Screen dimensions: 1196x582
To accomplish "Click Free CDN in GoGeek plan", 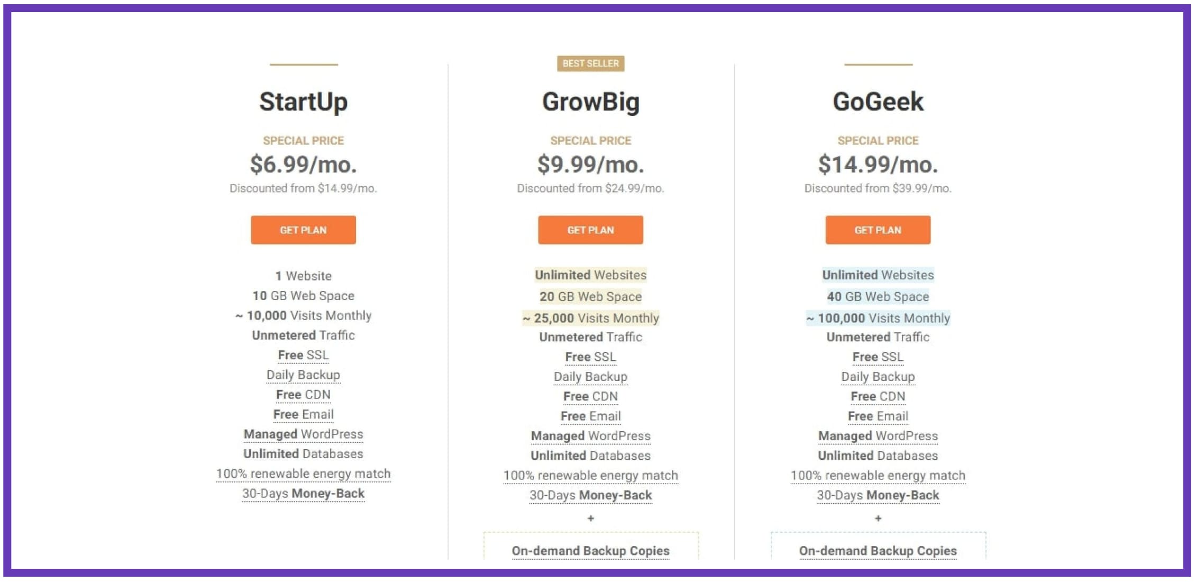I will pos(878,396).
